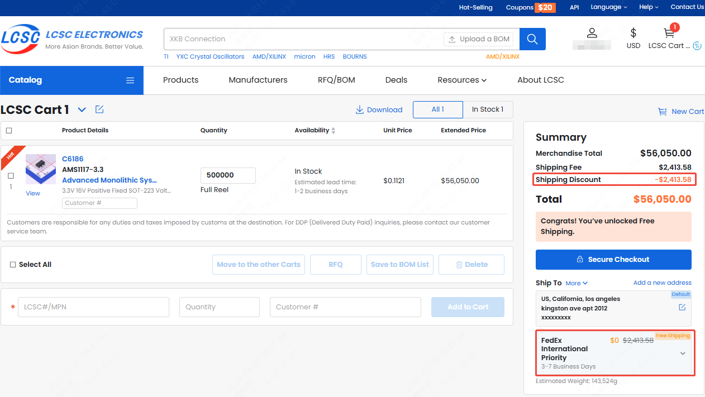Tick the checkbox for item C6186
The height and width of the screenshot is (397, 705).
pos(11,175)
